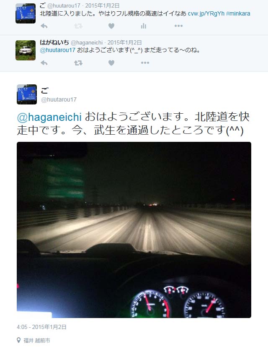Open はがねいち profile name
This screenshot has height=347, width=268.
(54, 42)
